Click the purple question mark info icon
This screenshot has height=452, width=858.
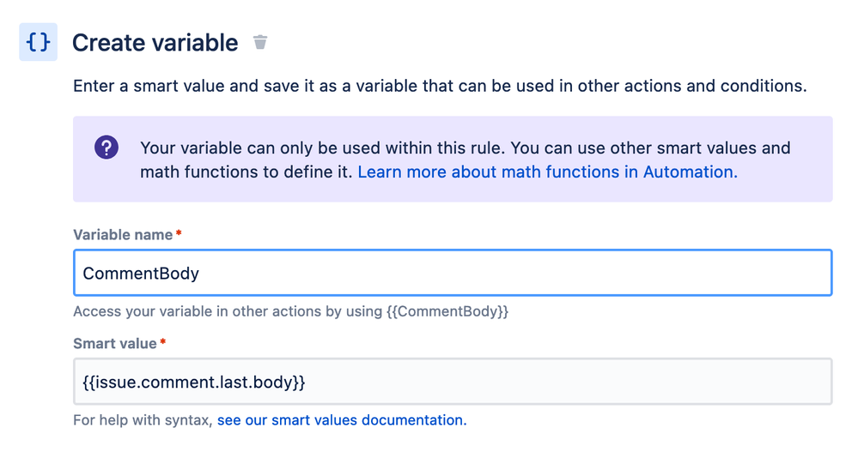tap(106, 148)
